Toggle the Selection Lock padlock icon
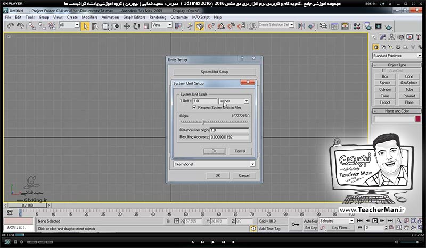 [x=168, y=221]
